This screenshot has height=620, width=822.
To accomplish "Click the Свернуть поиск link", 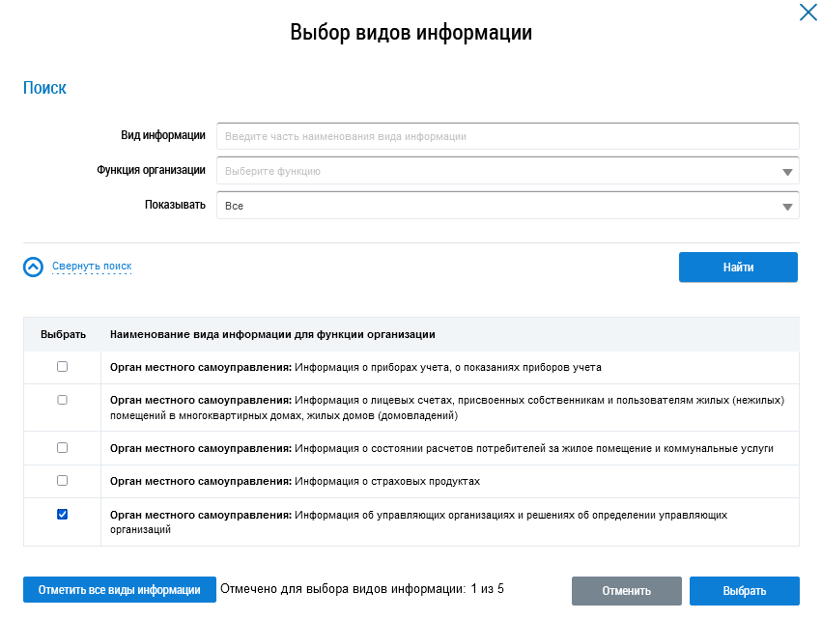I will point(92,267).
